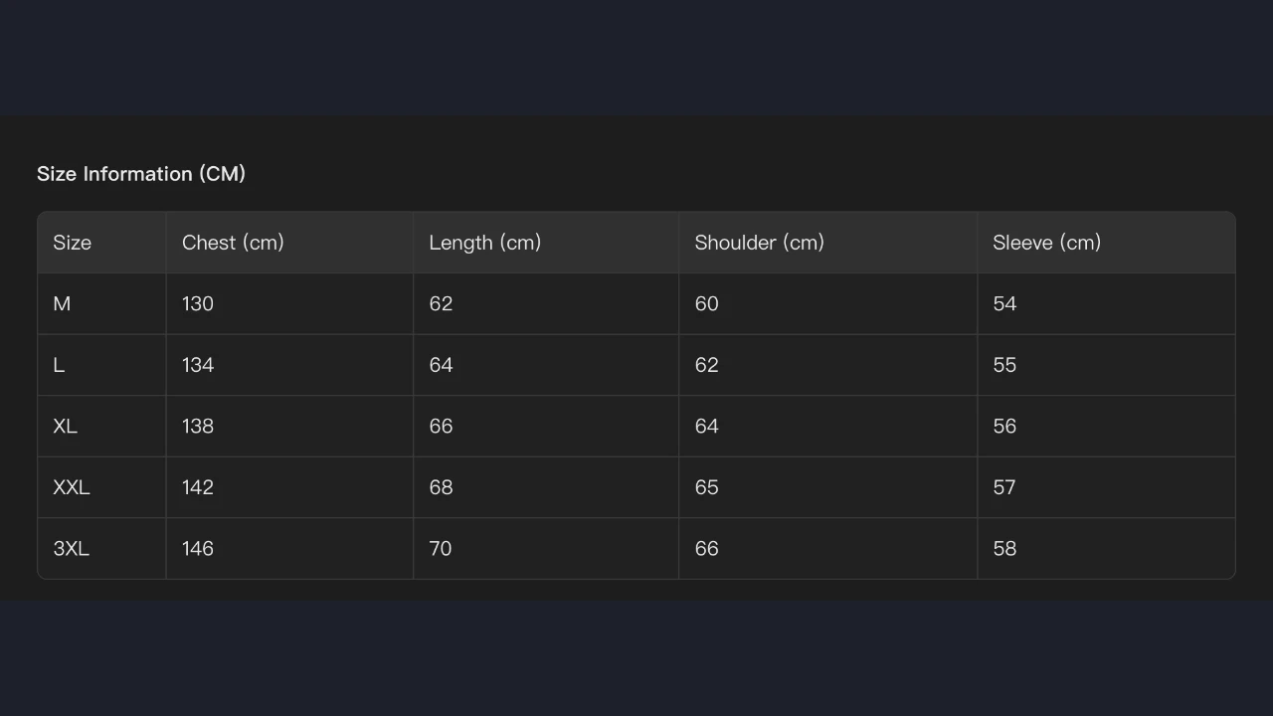Select the XL size row label
1273x716 pixels.
click(65, 427)
